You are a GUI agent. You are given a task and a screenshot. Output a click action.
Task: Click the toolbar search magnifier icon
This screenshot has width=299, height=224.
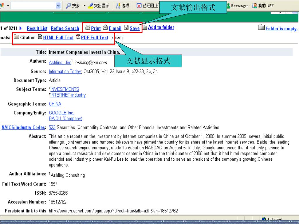(x=68, y=6)
